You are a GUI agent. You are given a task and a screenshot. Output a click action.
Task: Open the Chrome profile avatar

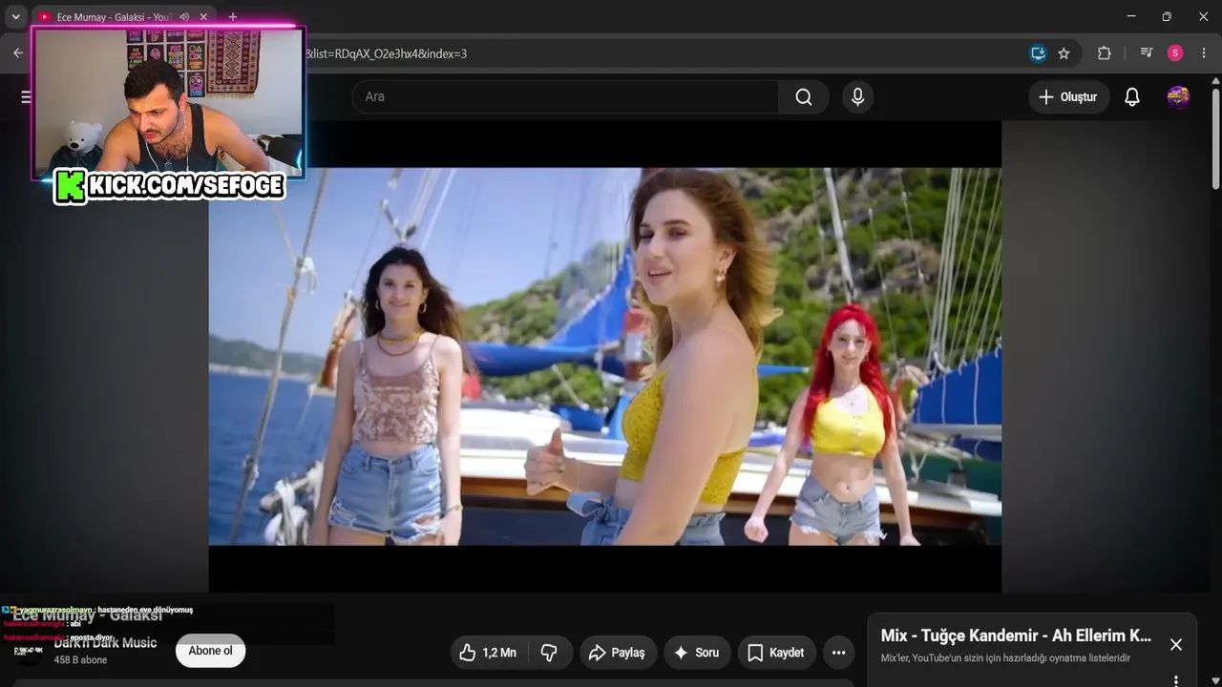coord(1175,53)
